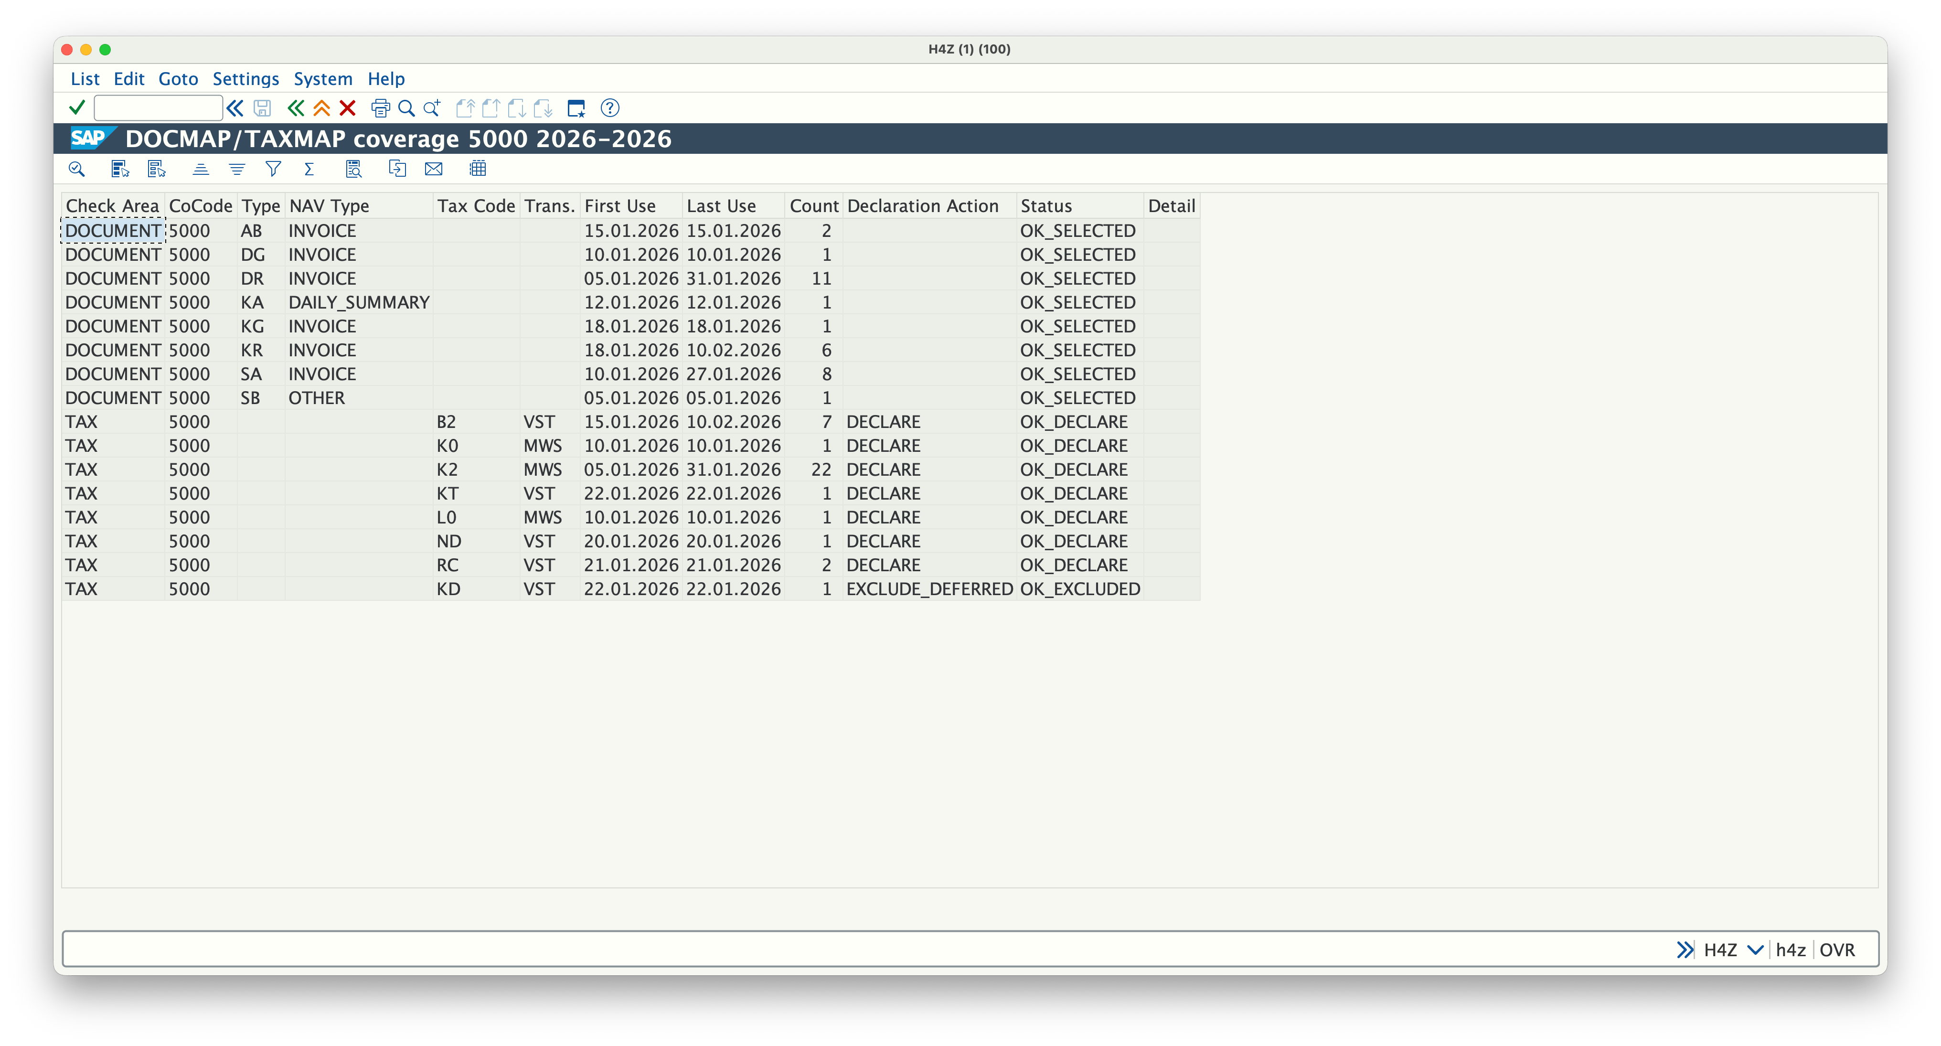1941x1046 pixels.
Task: Select the OTHER NAV type cell
Action: pos(359,398)
